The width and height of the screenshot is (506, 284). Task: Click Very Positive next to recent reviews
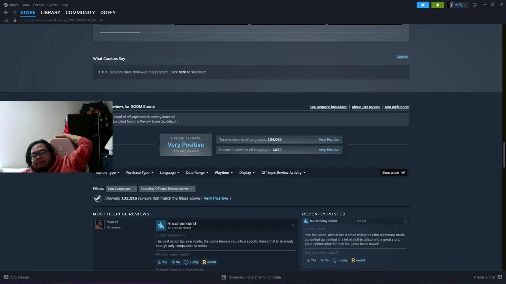329,150
